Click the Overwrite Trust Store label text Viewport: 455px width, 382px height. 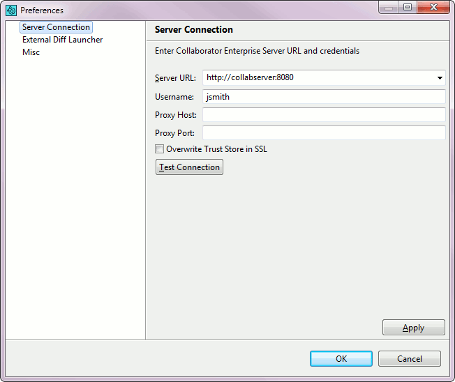tap(216, 149)
